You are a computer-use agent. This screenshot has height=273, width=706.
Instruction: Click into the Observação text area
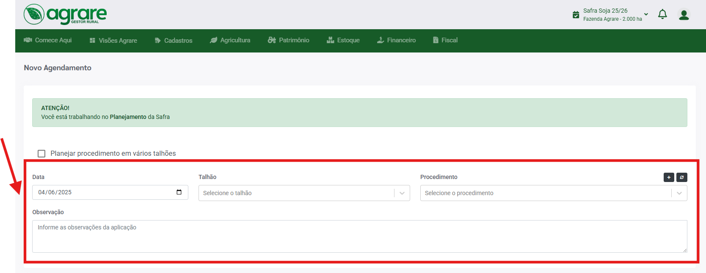click(359, 236)
